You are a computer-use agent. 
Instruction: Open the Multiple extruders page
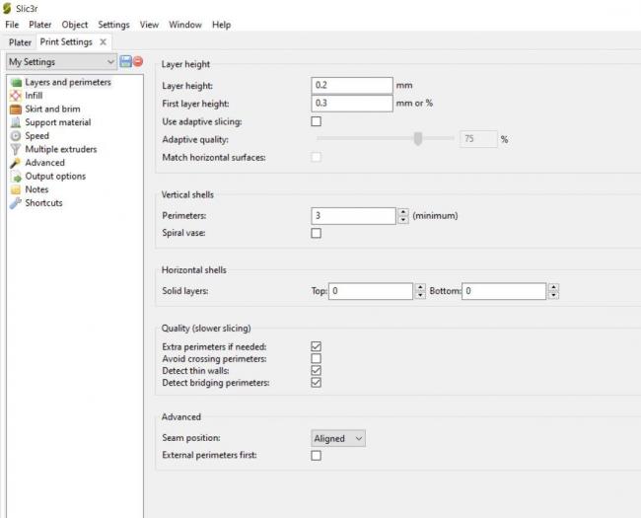point(60,149)
